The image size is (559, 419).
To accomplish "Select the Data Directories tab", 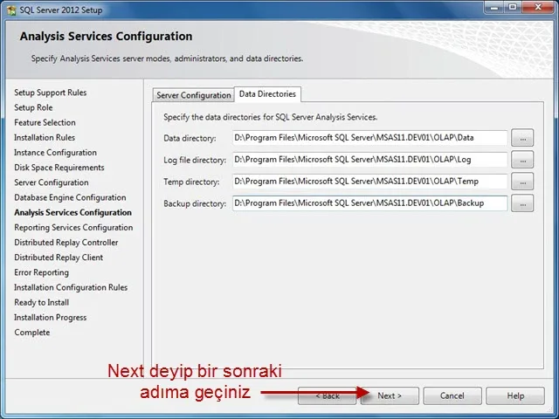I will point(267,94).
